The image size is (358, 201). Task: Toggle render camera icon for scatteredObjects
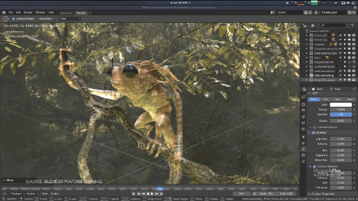(x=354, y=66)
